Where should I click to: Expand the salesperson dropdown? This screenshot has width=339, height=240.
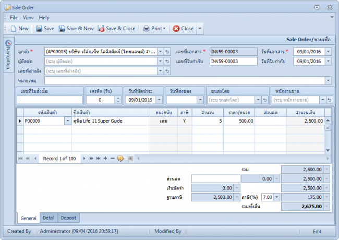pos(323,100)
